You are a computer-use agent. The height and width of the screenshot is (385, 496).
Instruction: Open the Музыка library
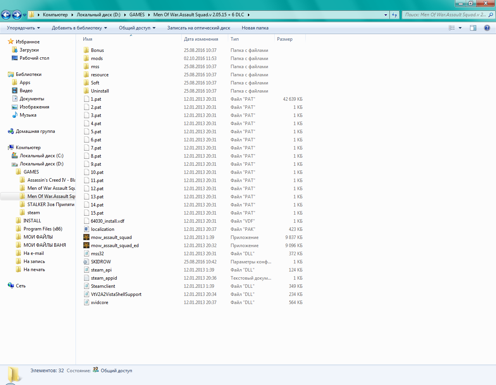click(28, 115)
